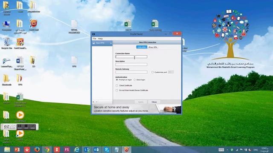This screenshot has height=153, width=273.
Task: Open the touch keyboard tray icon
Action: tap(221, 150)
